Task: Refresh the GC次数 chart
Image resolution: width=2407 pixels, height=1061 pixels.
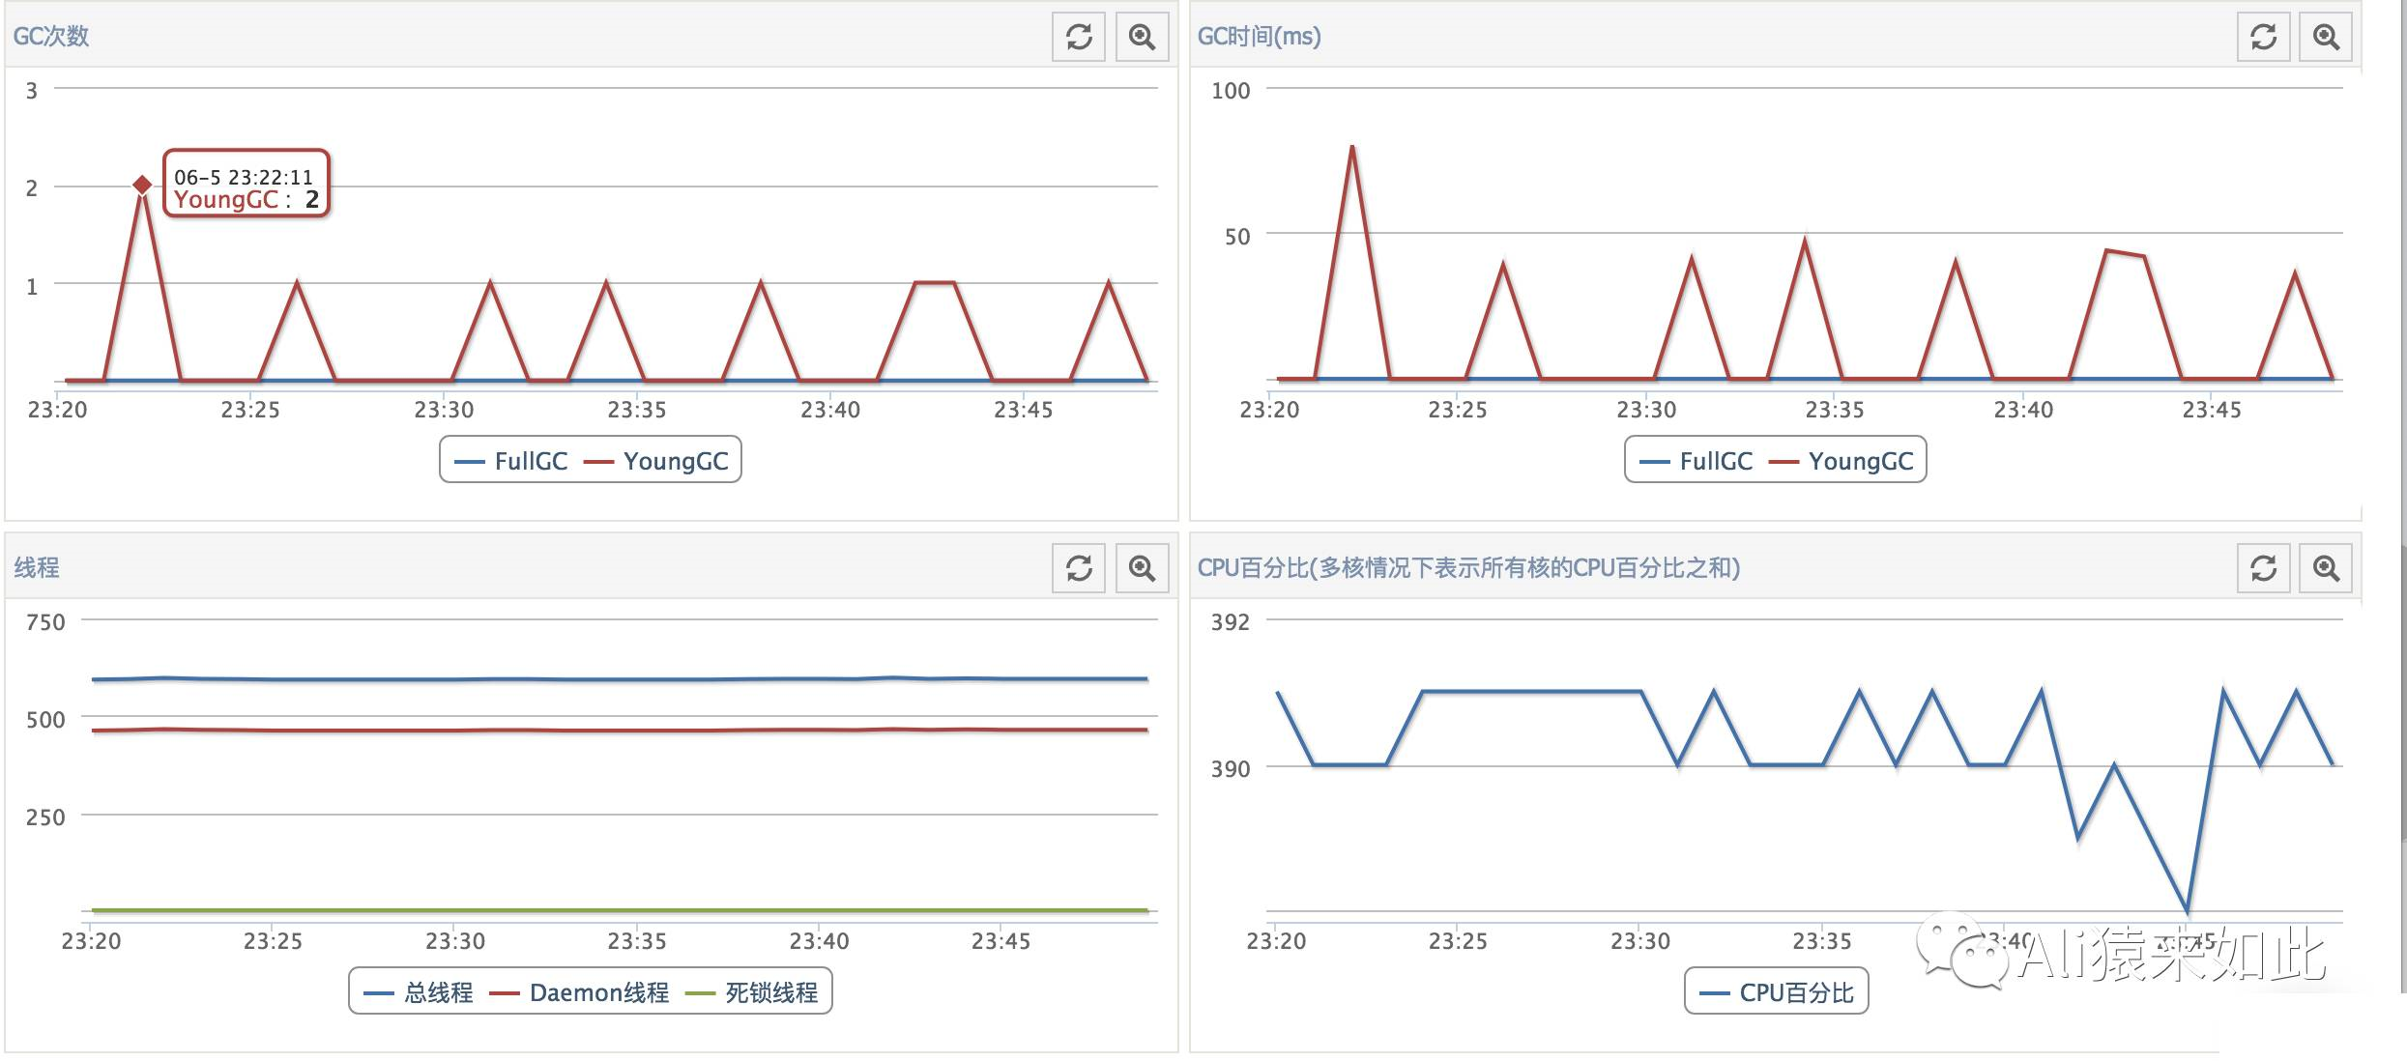Action: (x=1079, y=37)
